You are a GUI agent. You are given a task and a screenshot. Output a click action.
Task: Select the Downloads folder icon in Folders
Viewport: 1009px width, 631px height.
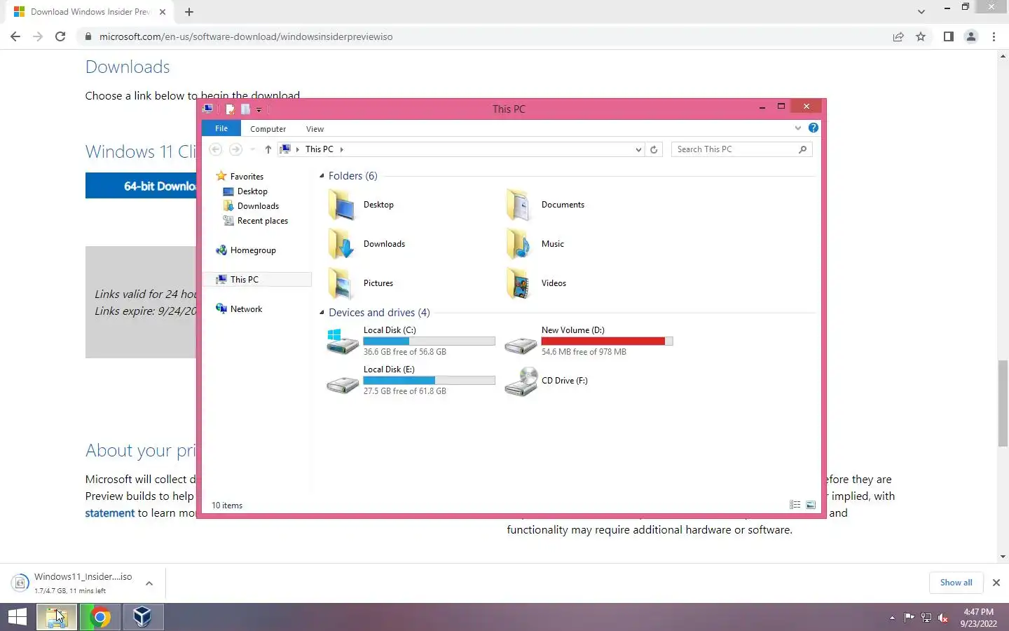click(x=342, y=244)
